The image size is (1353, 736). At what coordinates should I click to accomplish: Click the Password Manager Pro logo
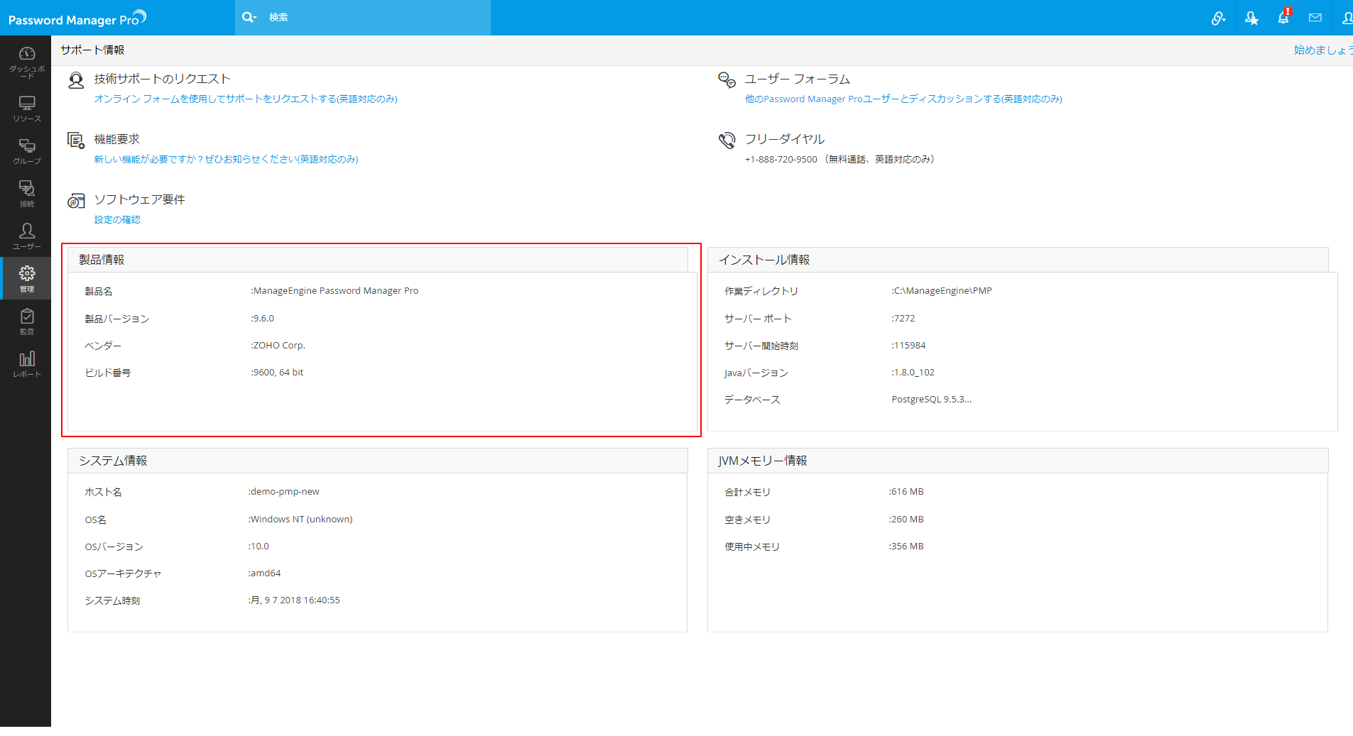pyautogui.click(x=77, y=18)
